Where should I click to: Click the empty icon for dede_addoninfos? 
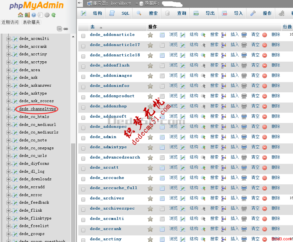tap(244, 86)
